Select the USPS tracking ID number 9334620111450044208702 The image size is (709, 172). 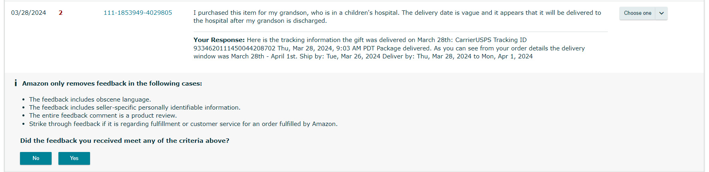click(x=234, y=48)
